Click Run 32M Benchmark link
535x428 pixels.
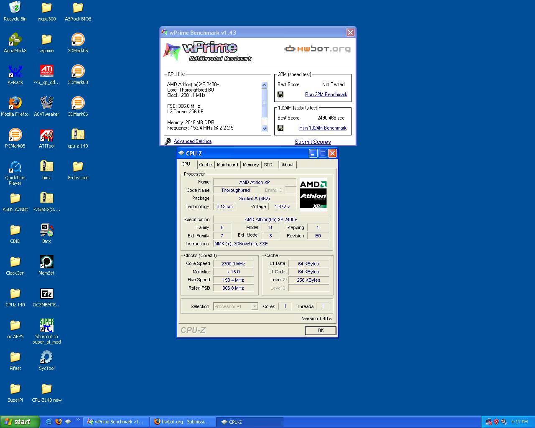point(326,94)
